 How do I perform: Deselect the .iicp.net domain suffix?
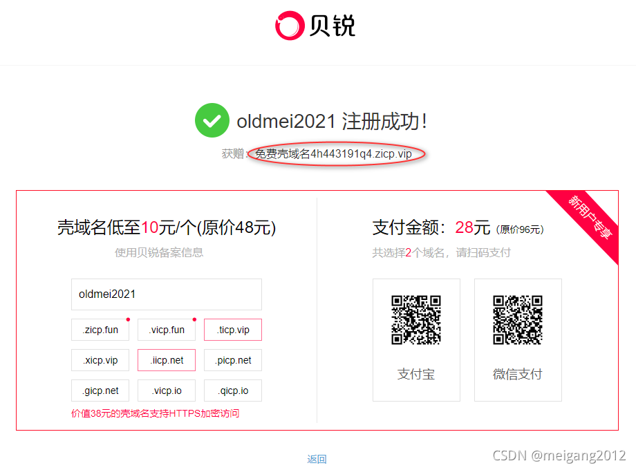pyautogui.click(x=167, y=360)
